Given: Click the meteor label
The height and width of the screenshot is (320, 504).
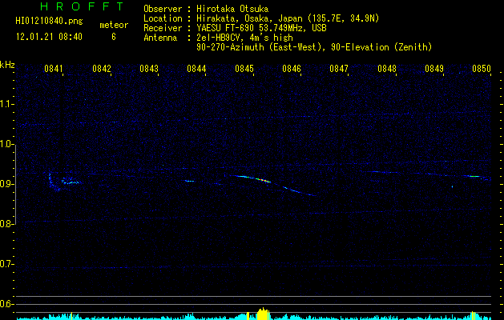Looking at the screenshot, I should pos(114,25).
